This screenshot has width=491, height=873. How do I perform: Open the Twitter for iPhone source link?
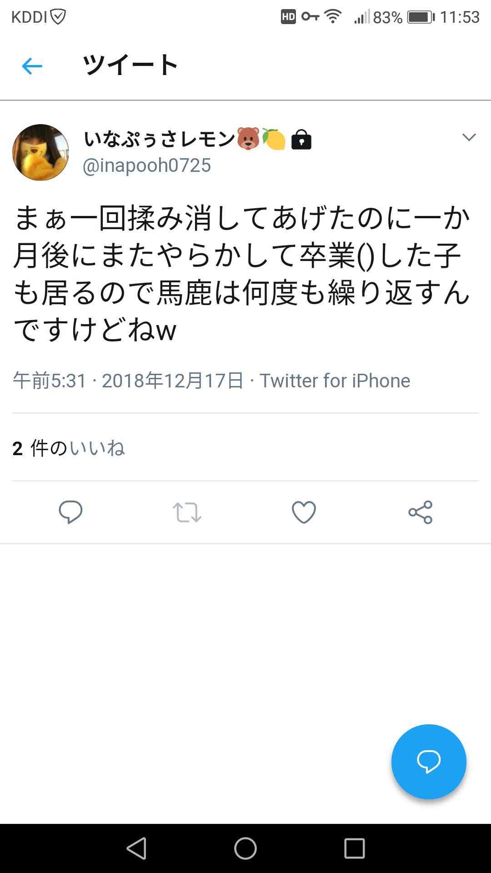tap(335, 381)
